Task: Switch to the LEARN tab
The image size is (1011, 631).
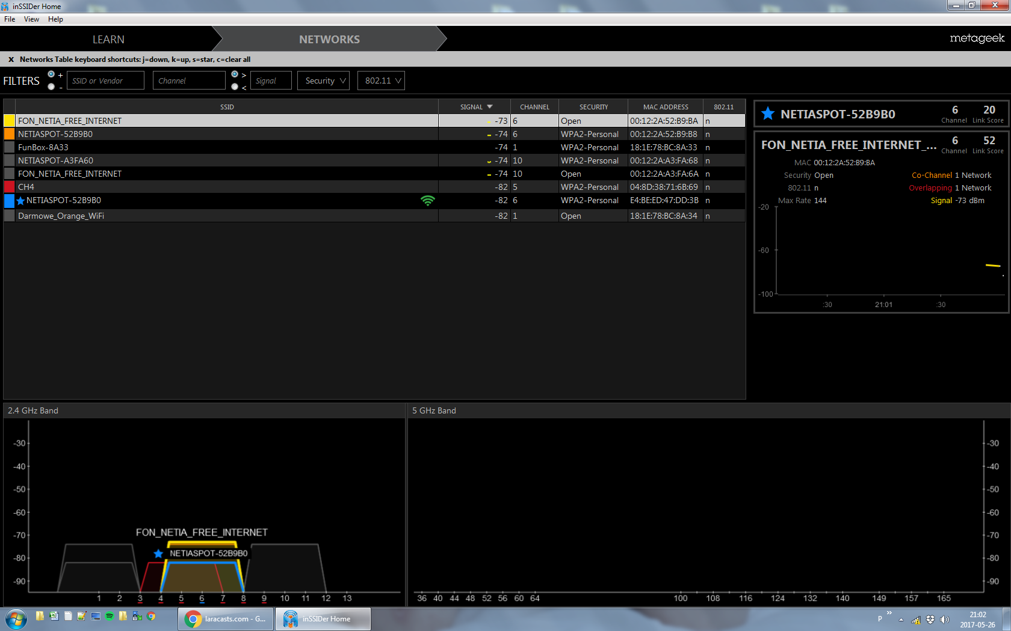Action: point(108,39)
